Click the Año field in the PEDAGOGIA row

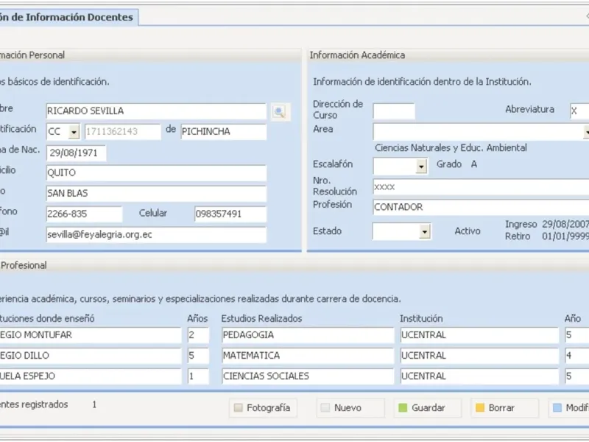pyautogui.click(x=577, y=335)
